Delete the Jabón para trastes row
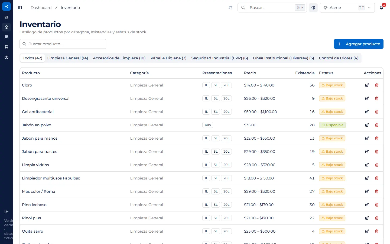This screenshot has width=390, height=244. pos(377,152)
